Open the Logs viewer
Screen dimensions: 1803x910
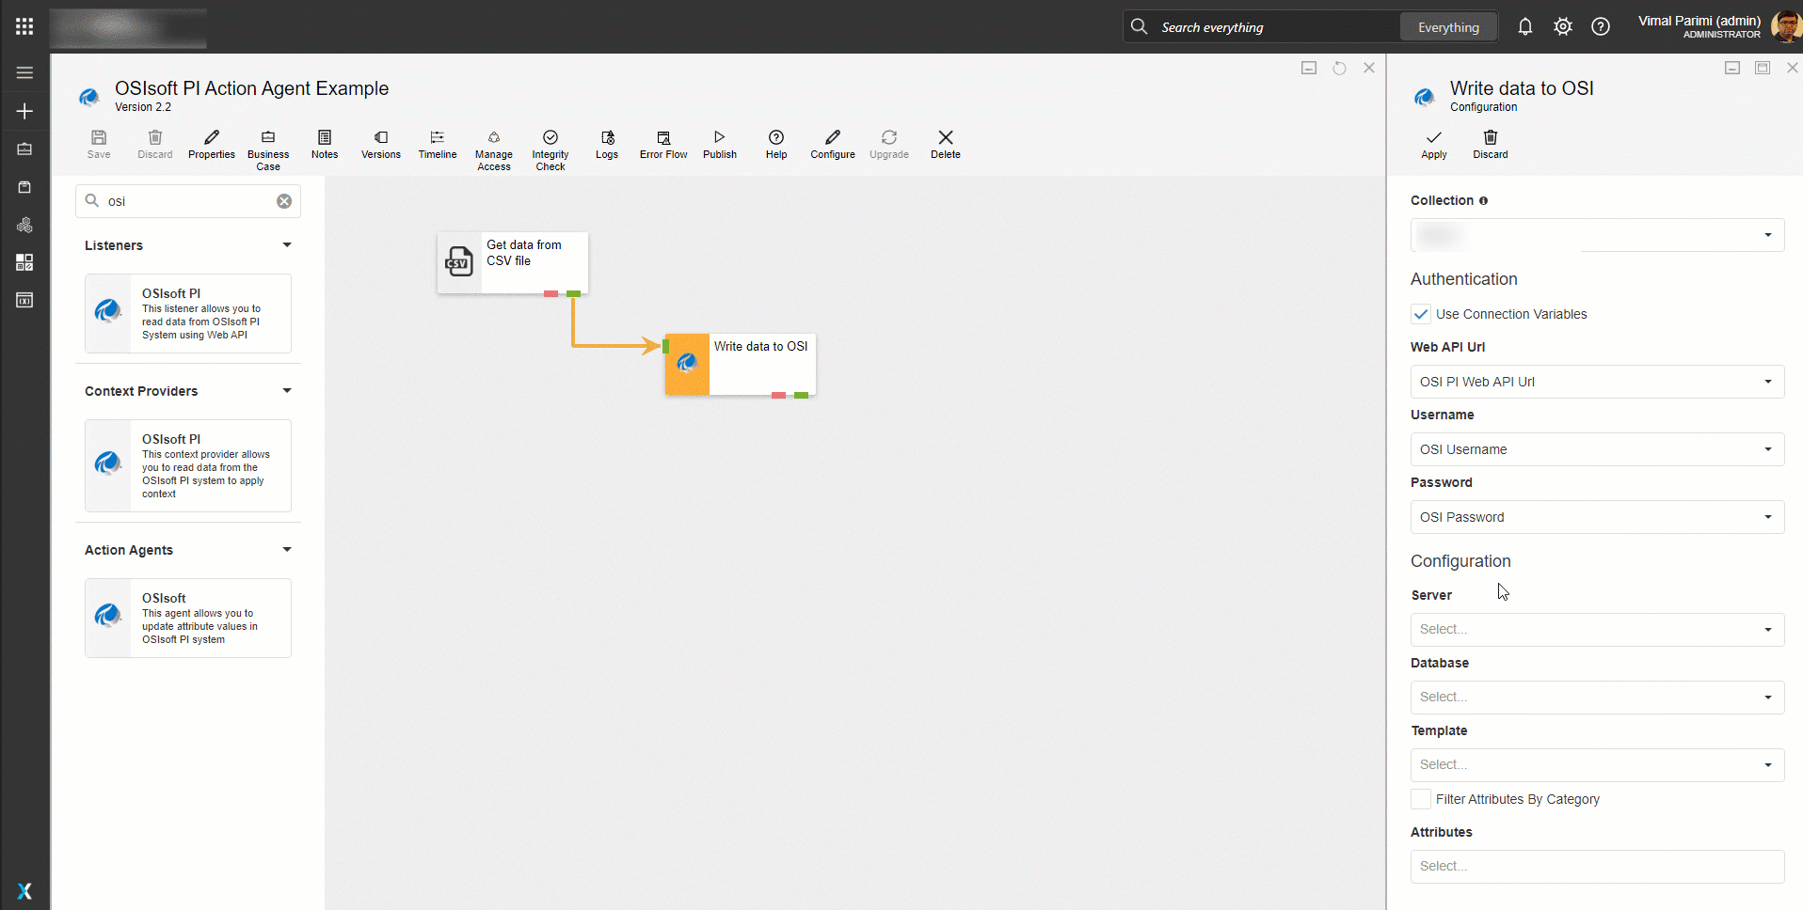606,144
